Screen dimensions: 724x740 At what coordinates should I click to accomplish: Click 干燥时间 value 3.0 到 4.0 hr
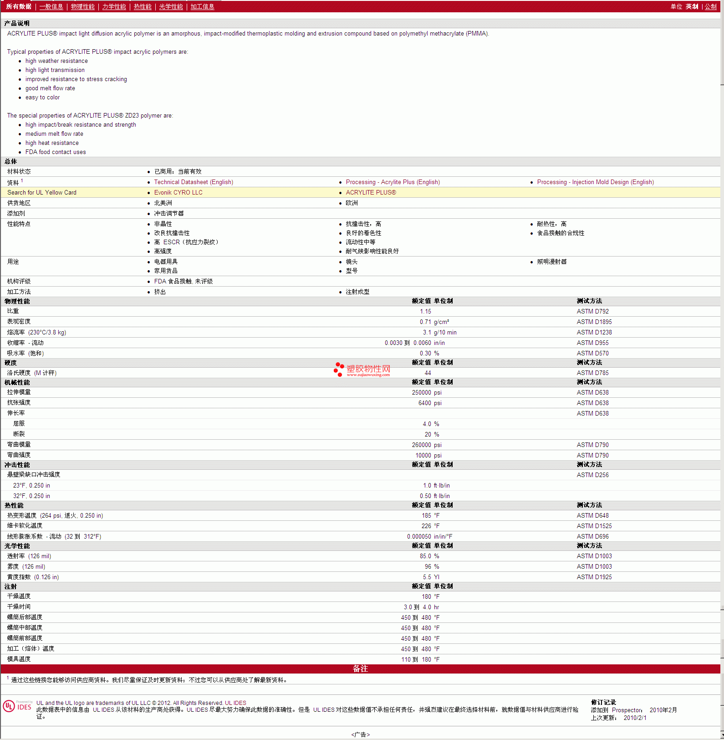click(422, 607)
